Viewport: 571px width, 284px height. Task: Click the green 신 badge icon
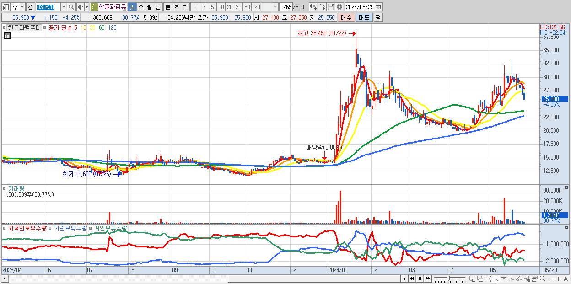coord(94,7)
